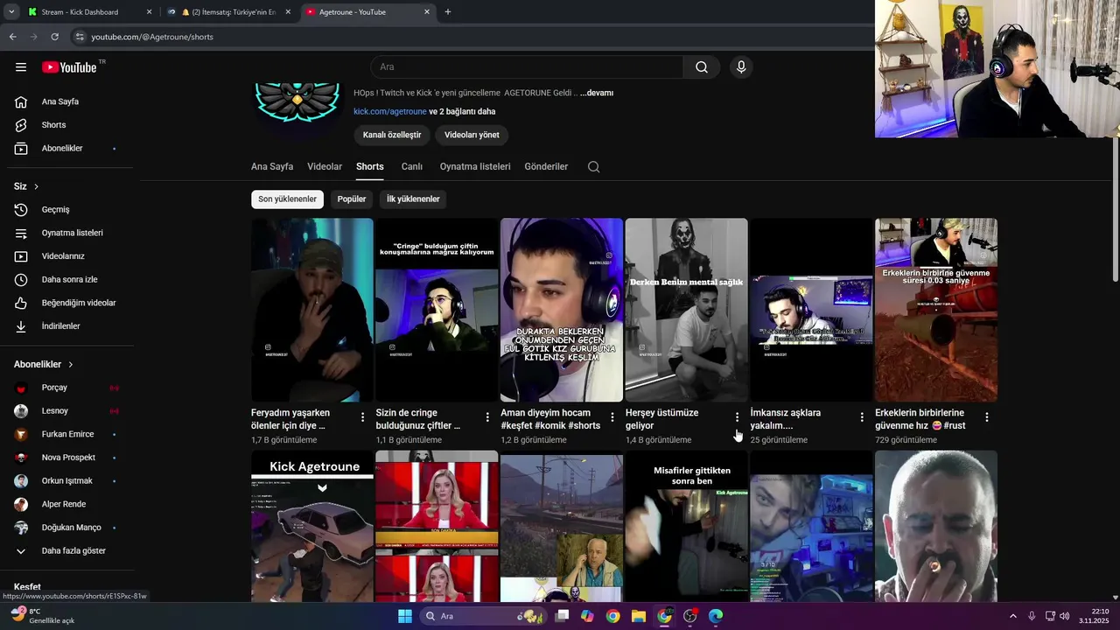This screenshot has height=630, width=1120.
Task: Select the Son yüklenenler filter chip
Action: pos(287,199)
